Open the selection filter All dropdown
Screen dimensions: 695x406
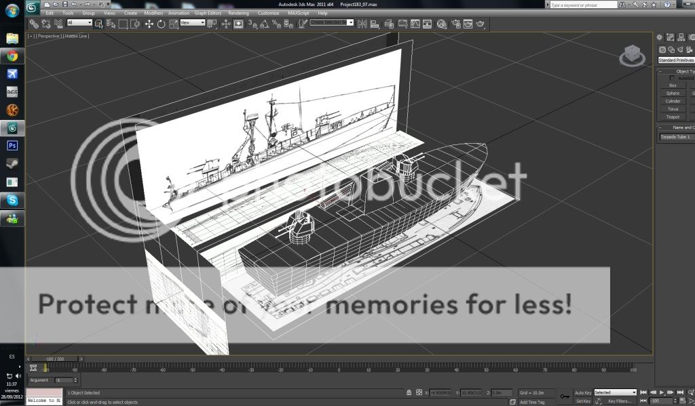pos(79,22)
